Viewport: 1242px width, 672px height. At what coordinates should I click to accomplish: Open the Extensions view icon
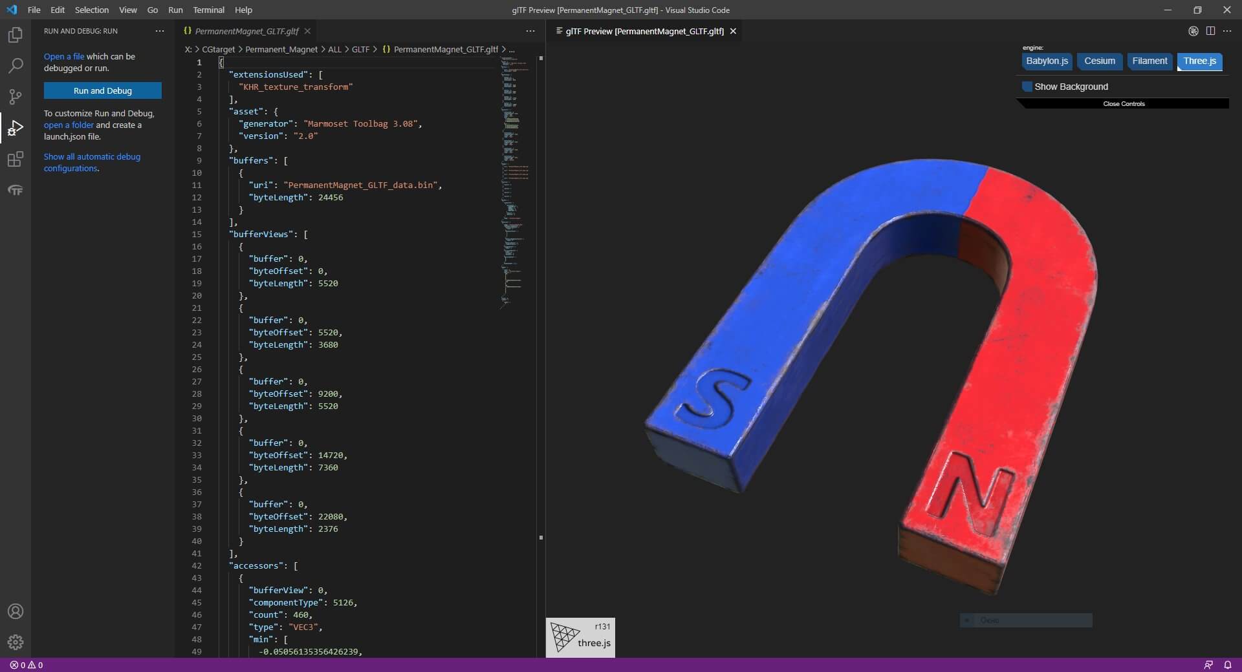16,159
